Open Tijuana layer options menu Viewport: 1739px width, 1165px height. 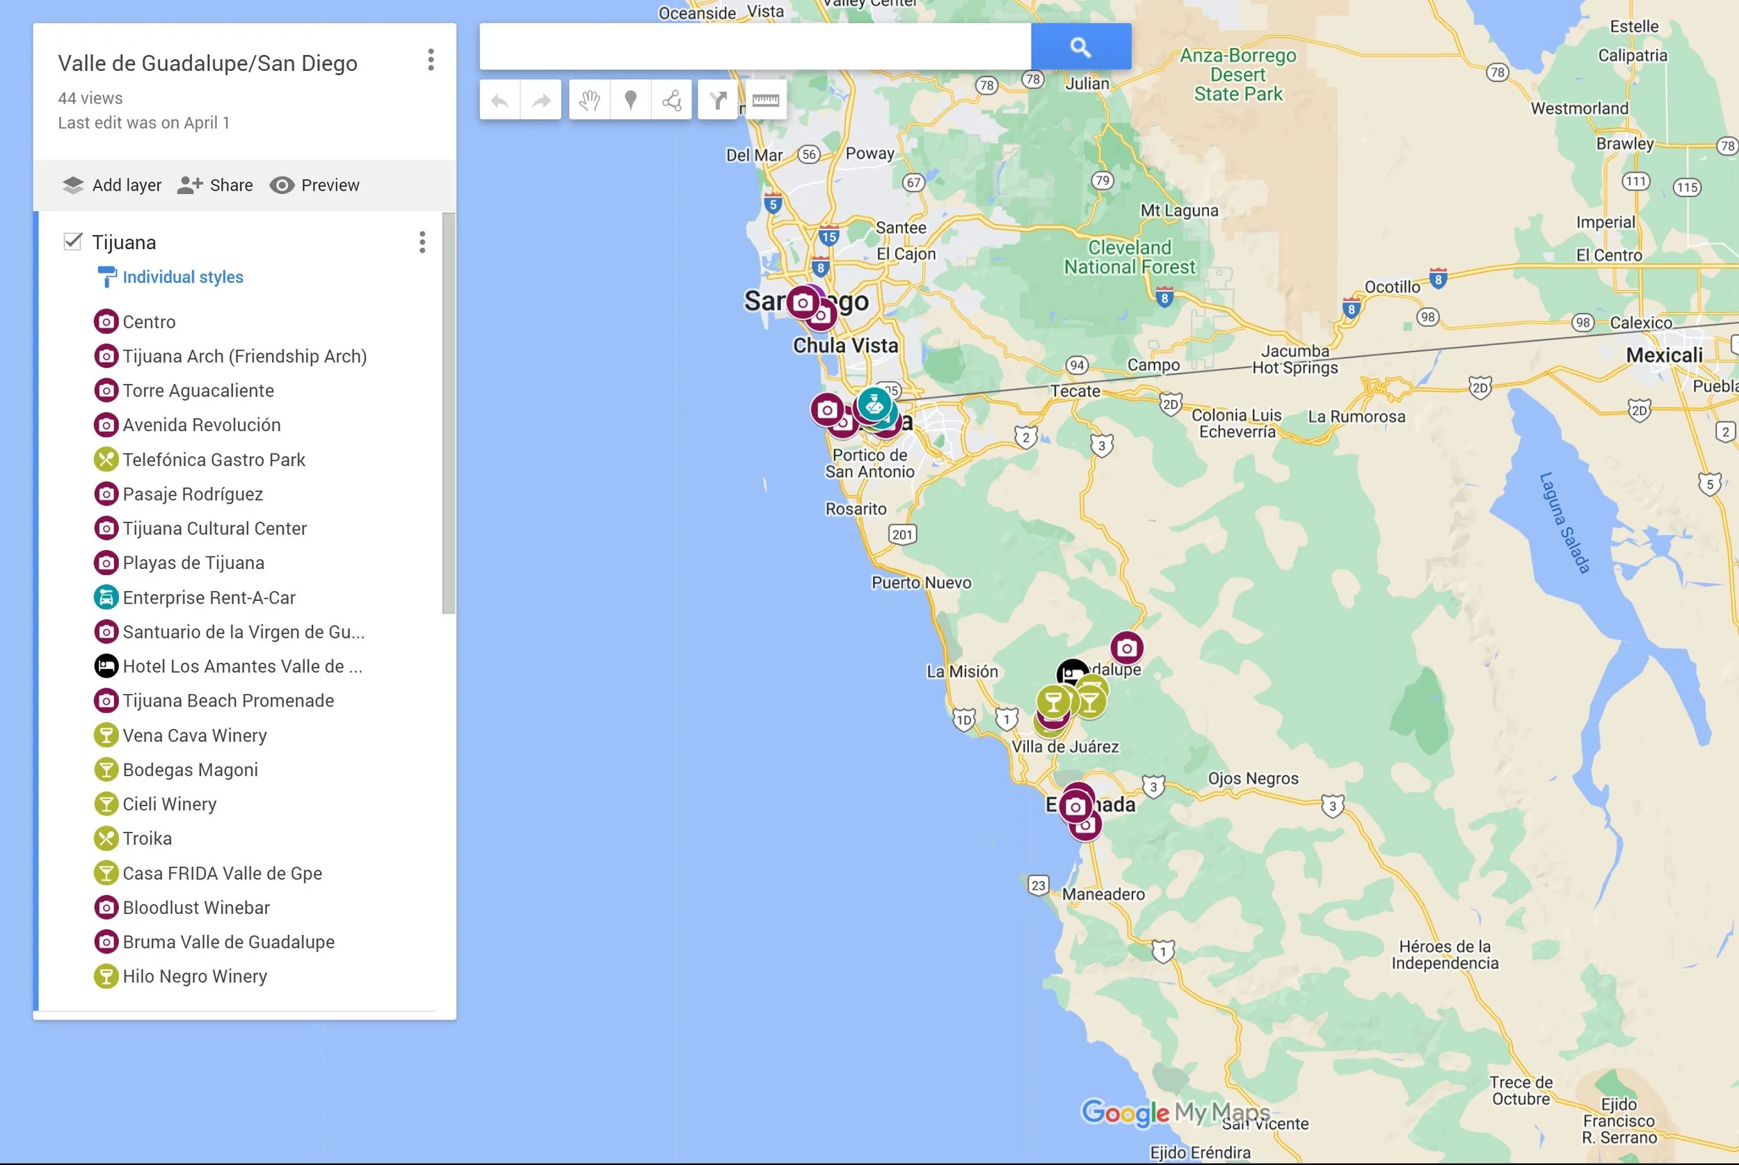[422, 242]
